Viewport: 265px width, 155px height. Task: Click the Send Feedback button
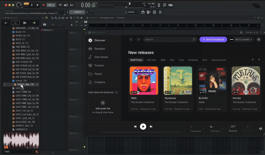(213, 39)
